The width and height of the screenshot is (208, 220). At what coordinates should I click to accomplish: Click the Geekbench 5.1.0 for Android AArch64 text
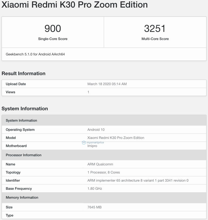click(x=35, y=54)
